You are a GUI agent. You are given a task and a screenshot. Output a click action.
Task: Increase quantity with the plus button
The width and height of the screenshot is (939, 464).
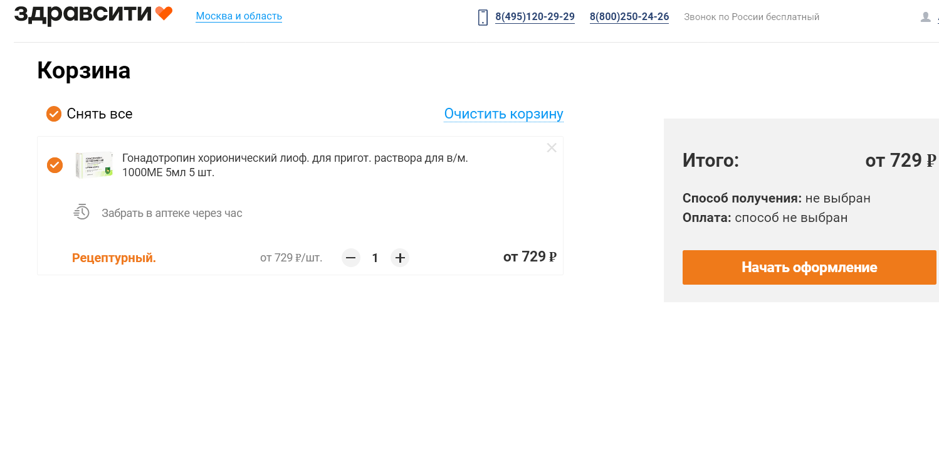400,258
